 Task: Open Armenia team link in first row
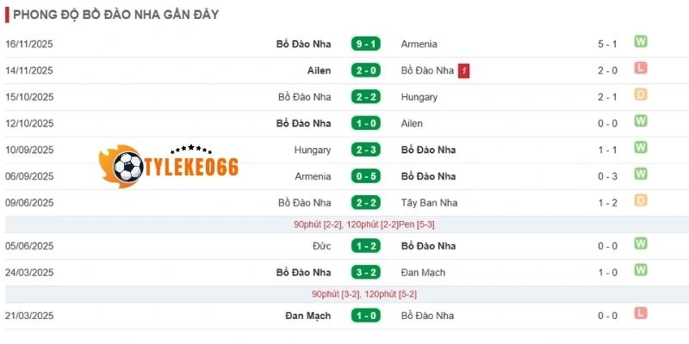tap(419, 44)
